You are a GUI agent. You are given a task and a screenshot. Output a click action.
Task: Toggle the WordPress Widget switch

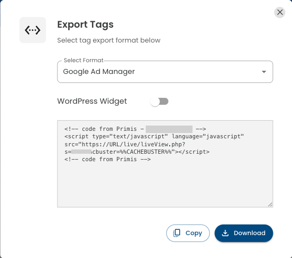tap(160, 102)
